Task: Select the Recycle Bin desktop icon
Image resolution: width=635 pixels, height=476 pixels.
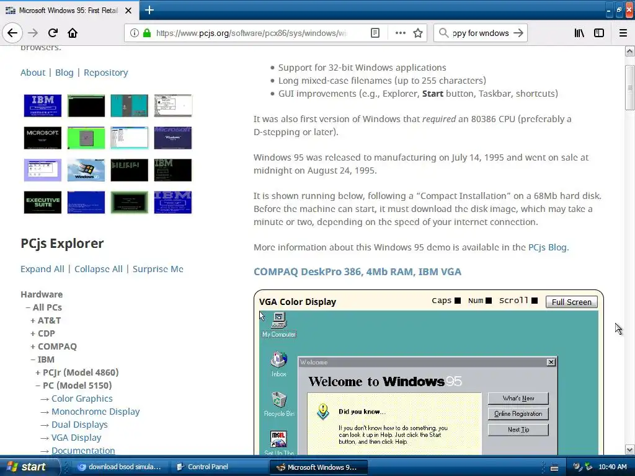Action: pos(279,404)
